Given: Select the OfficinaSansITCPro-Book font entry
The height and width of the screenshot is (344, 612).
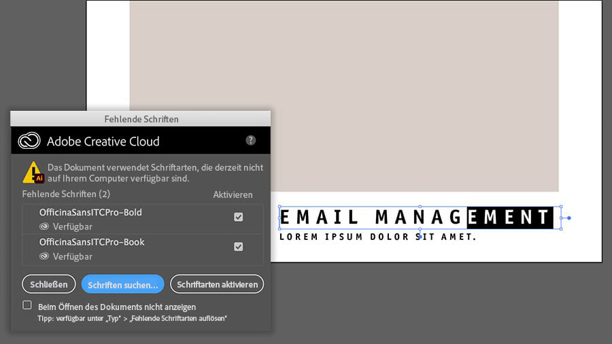Looking at the screenshot, I should click(143, 250).
